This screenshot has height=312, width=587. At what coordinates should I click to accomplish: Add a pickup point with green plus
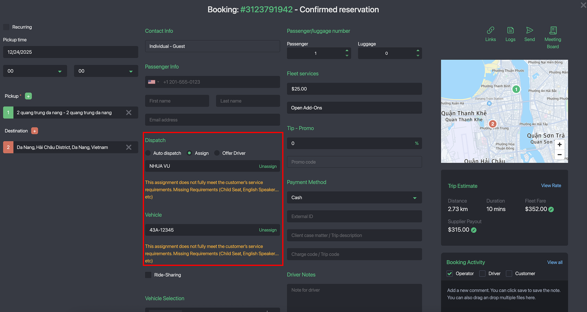tap(28, 96)
